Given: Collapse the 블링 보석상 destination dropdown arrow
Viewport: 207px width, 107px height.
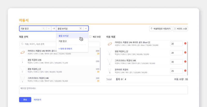Looking at the screenshot, I should 86,28.
